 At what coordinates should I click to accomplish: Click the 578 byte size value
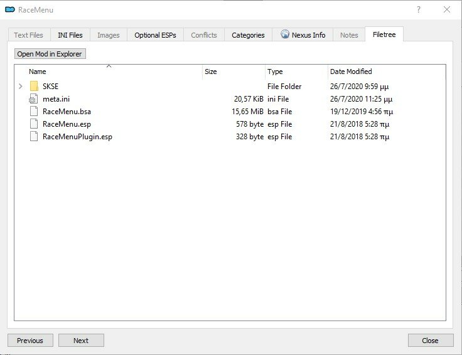click(x=250, y=124)
